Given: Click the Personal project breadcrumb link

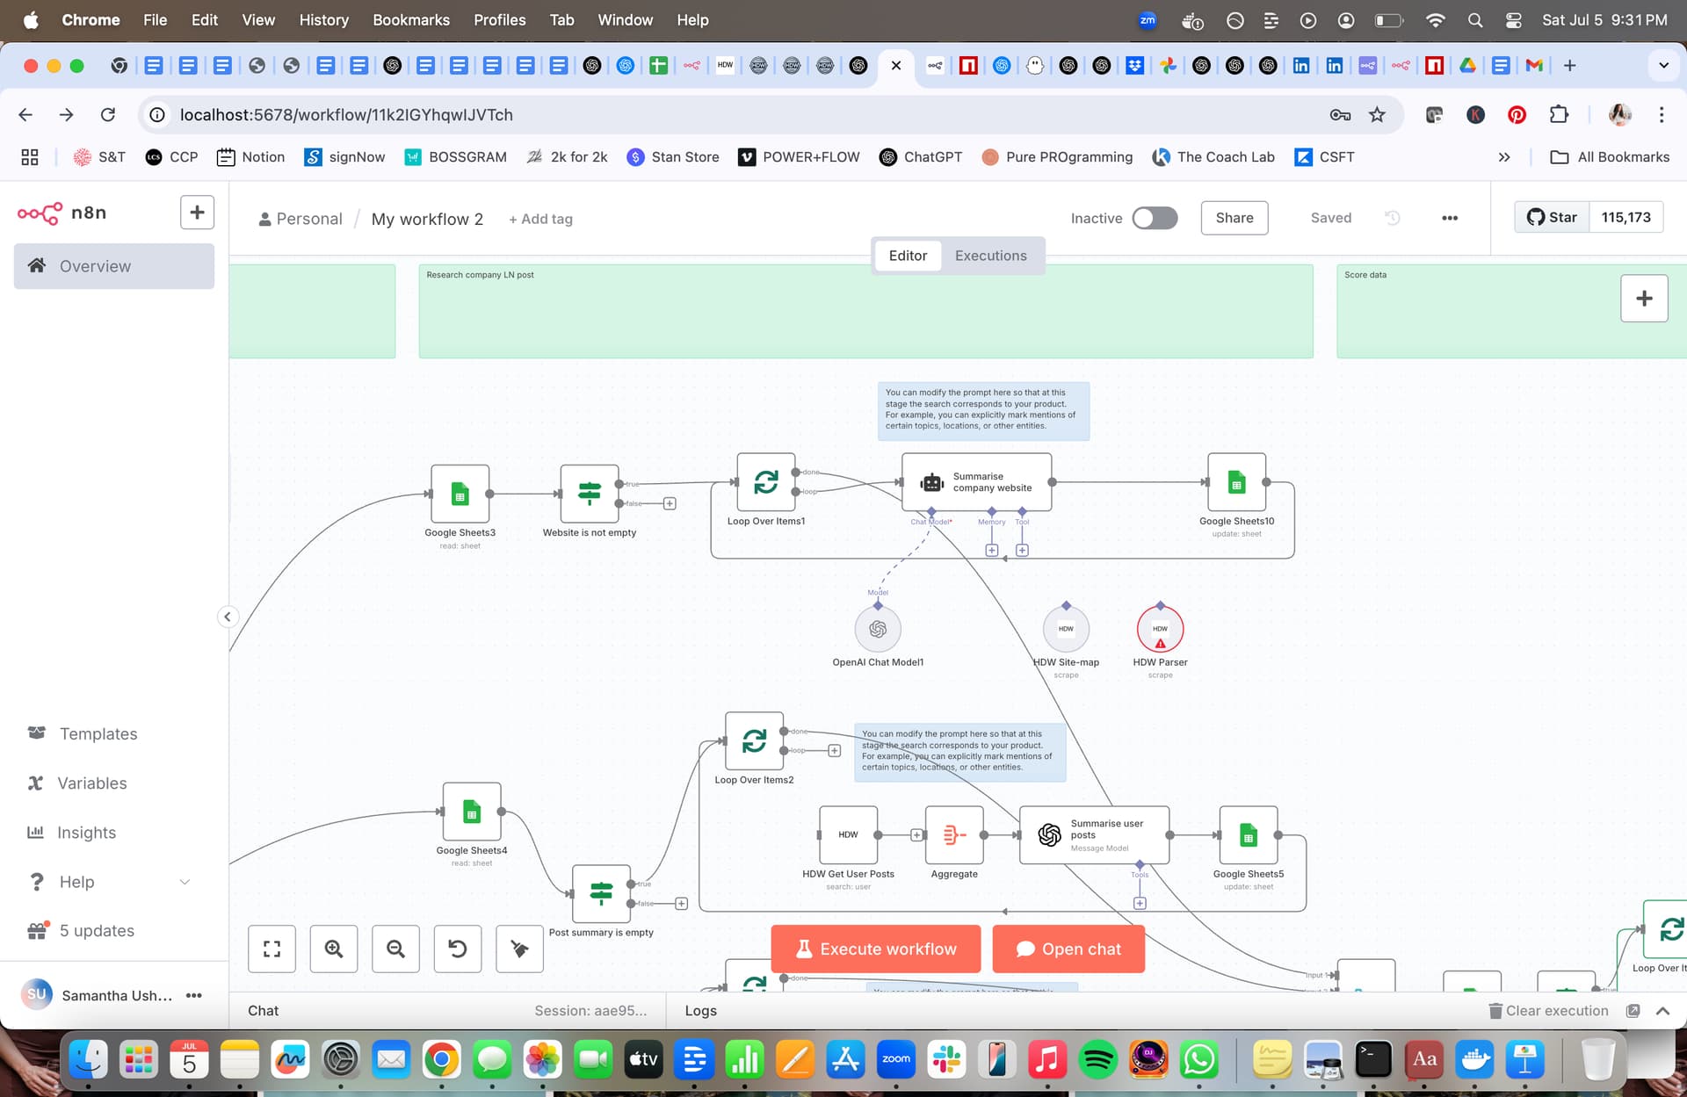Looking at the screenshot, I should click(300, 219).
